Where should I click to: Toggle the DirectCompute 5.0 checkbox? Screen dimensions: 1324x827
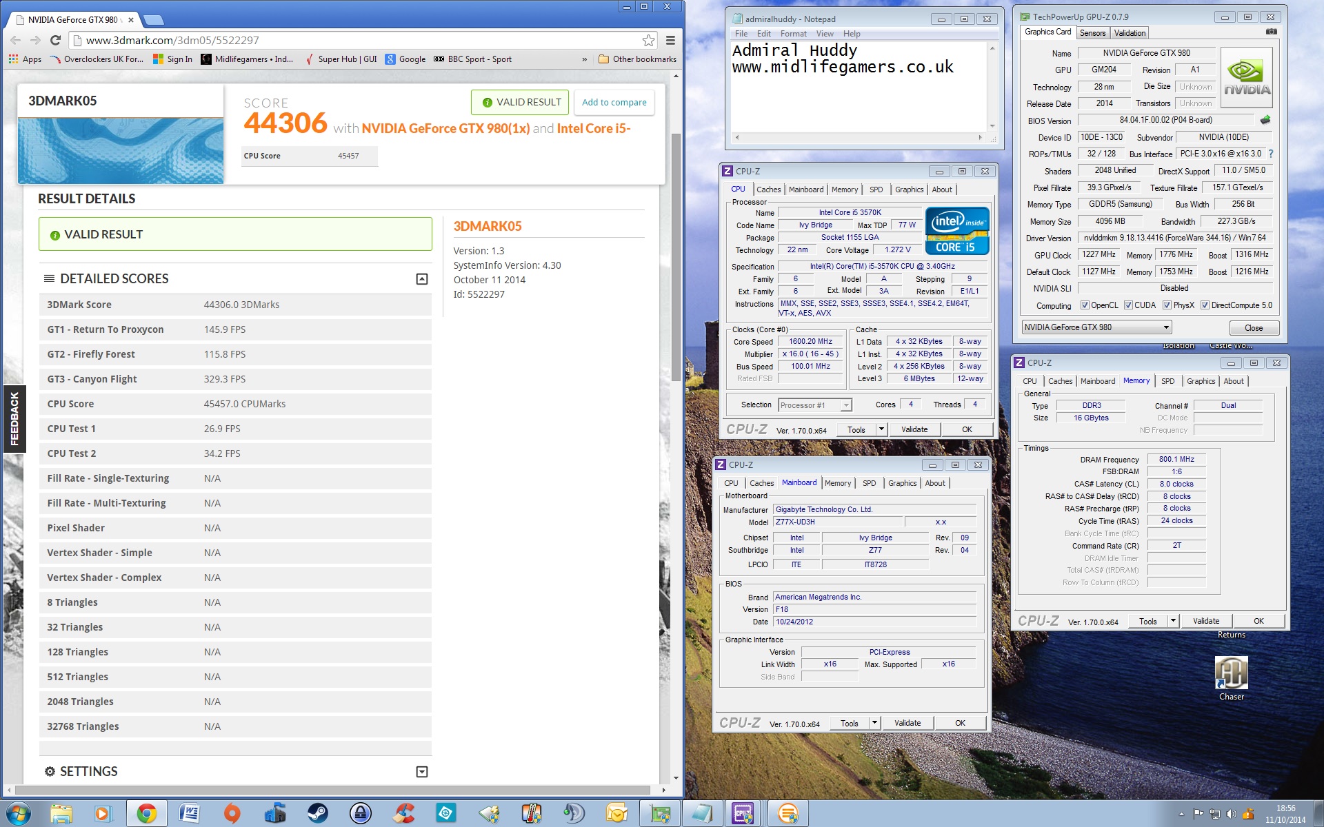pyautogui.click(x=1205, y=305)
